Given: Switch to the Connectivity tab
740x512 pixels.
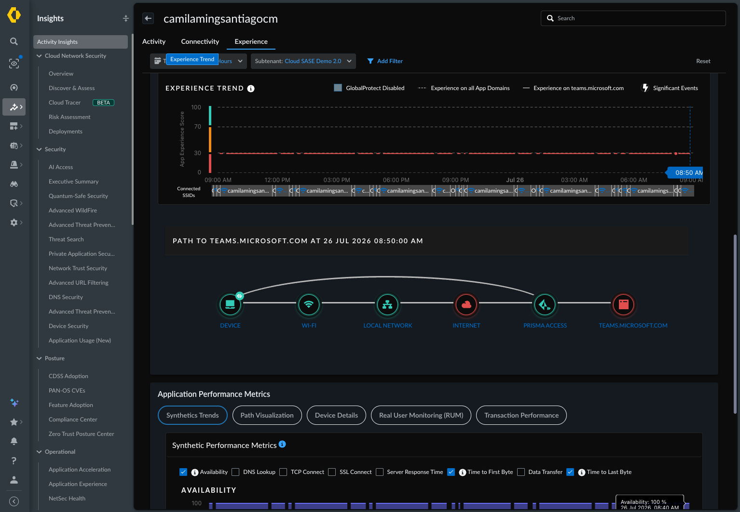Looking at the screenshot, I should tap(200, 41).
